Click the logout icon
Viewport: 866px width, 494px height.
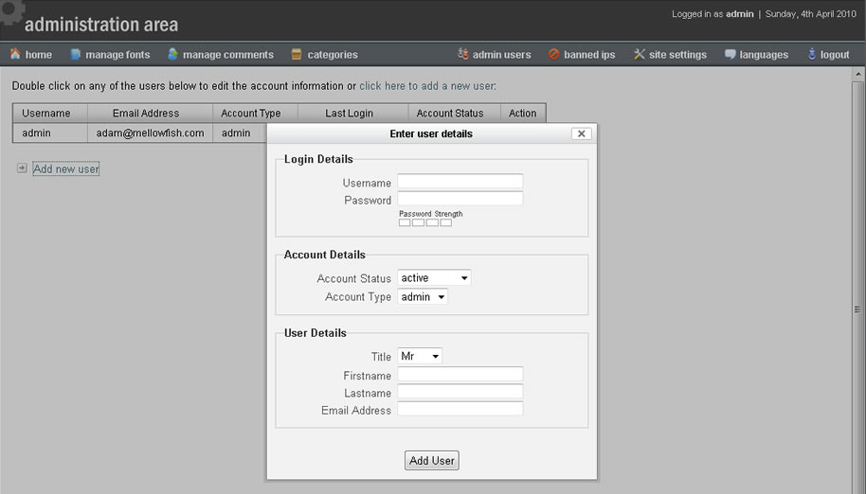(x=812, y=54)
